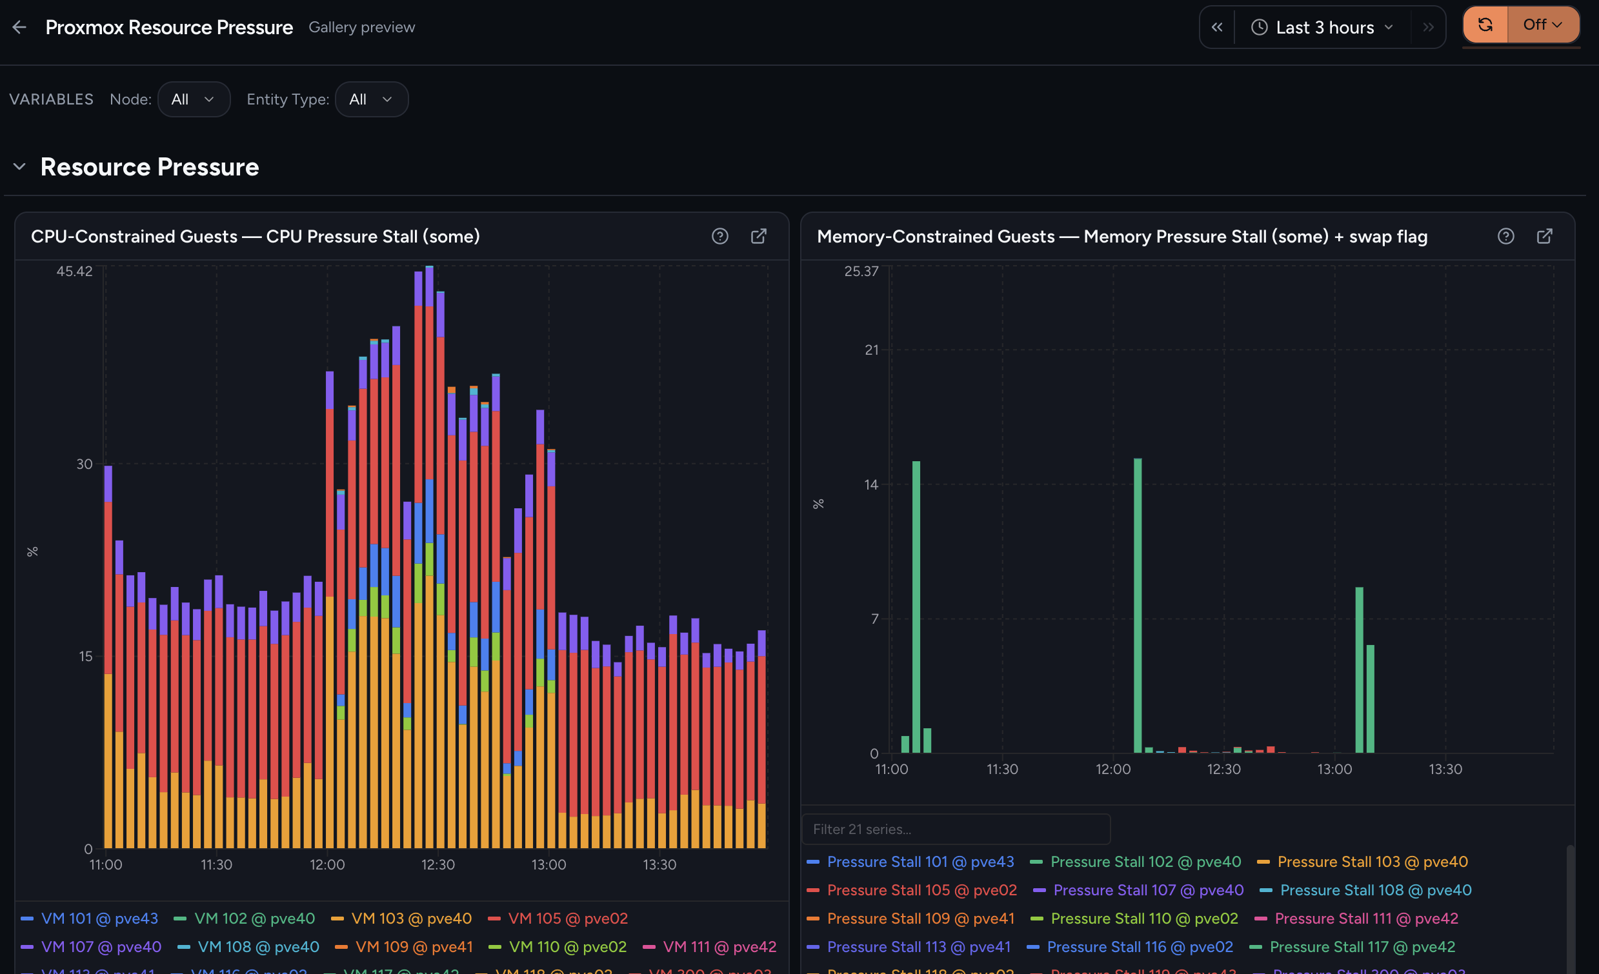Click the Resource Pressure section heading

pyautogui.click(x=150, y=167)
